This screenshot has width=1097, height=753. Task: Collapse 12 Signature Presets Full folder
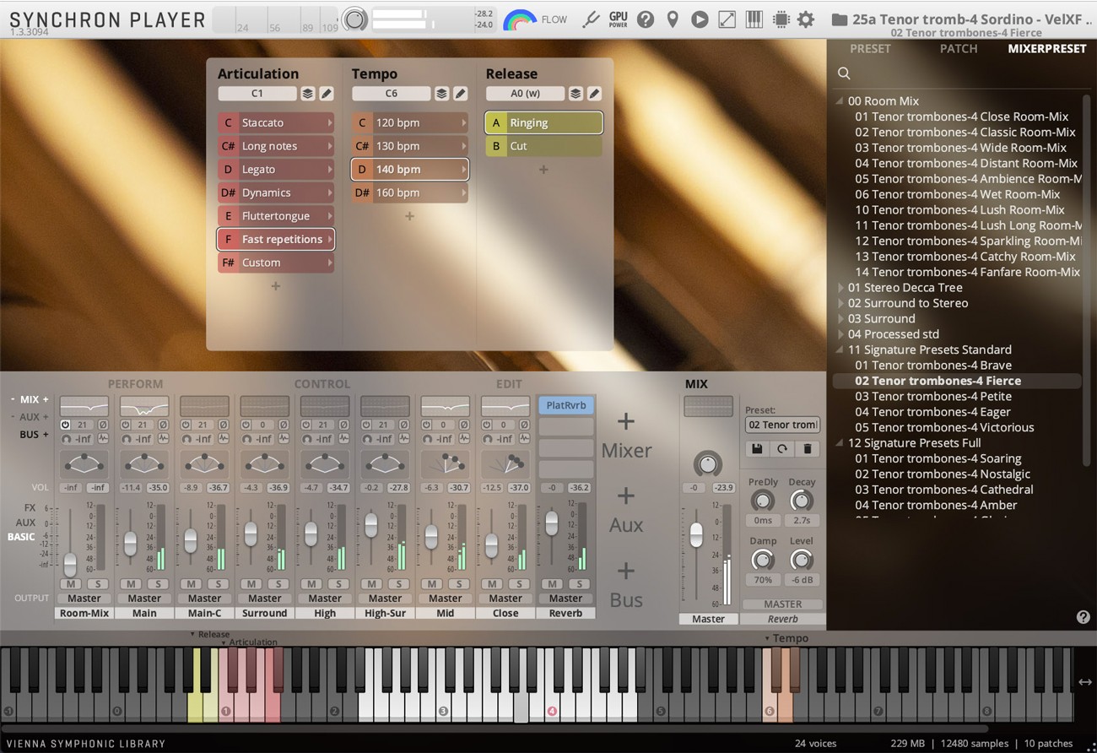pyautogui.click(x=840, y=443)
